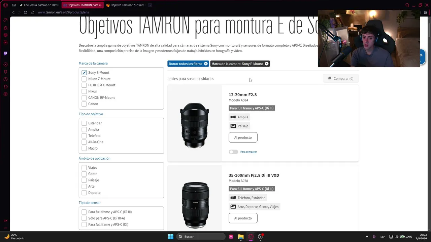Click the 'Para full frame y APS-C (Di III)' badge on 12-20mm
Screen dimensions: 431x242
[252, 108]
